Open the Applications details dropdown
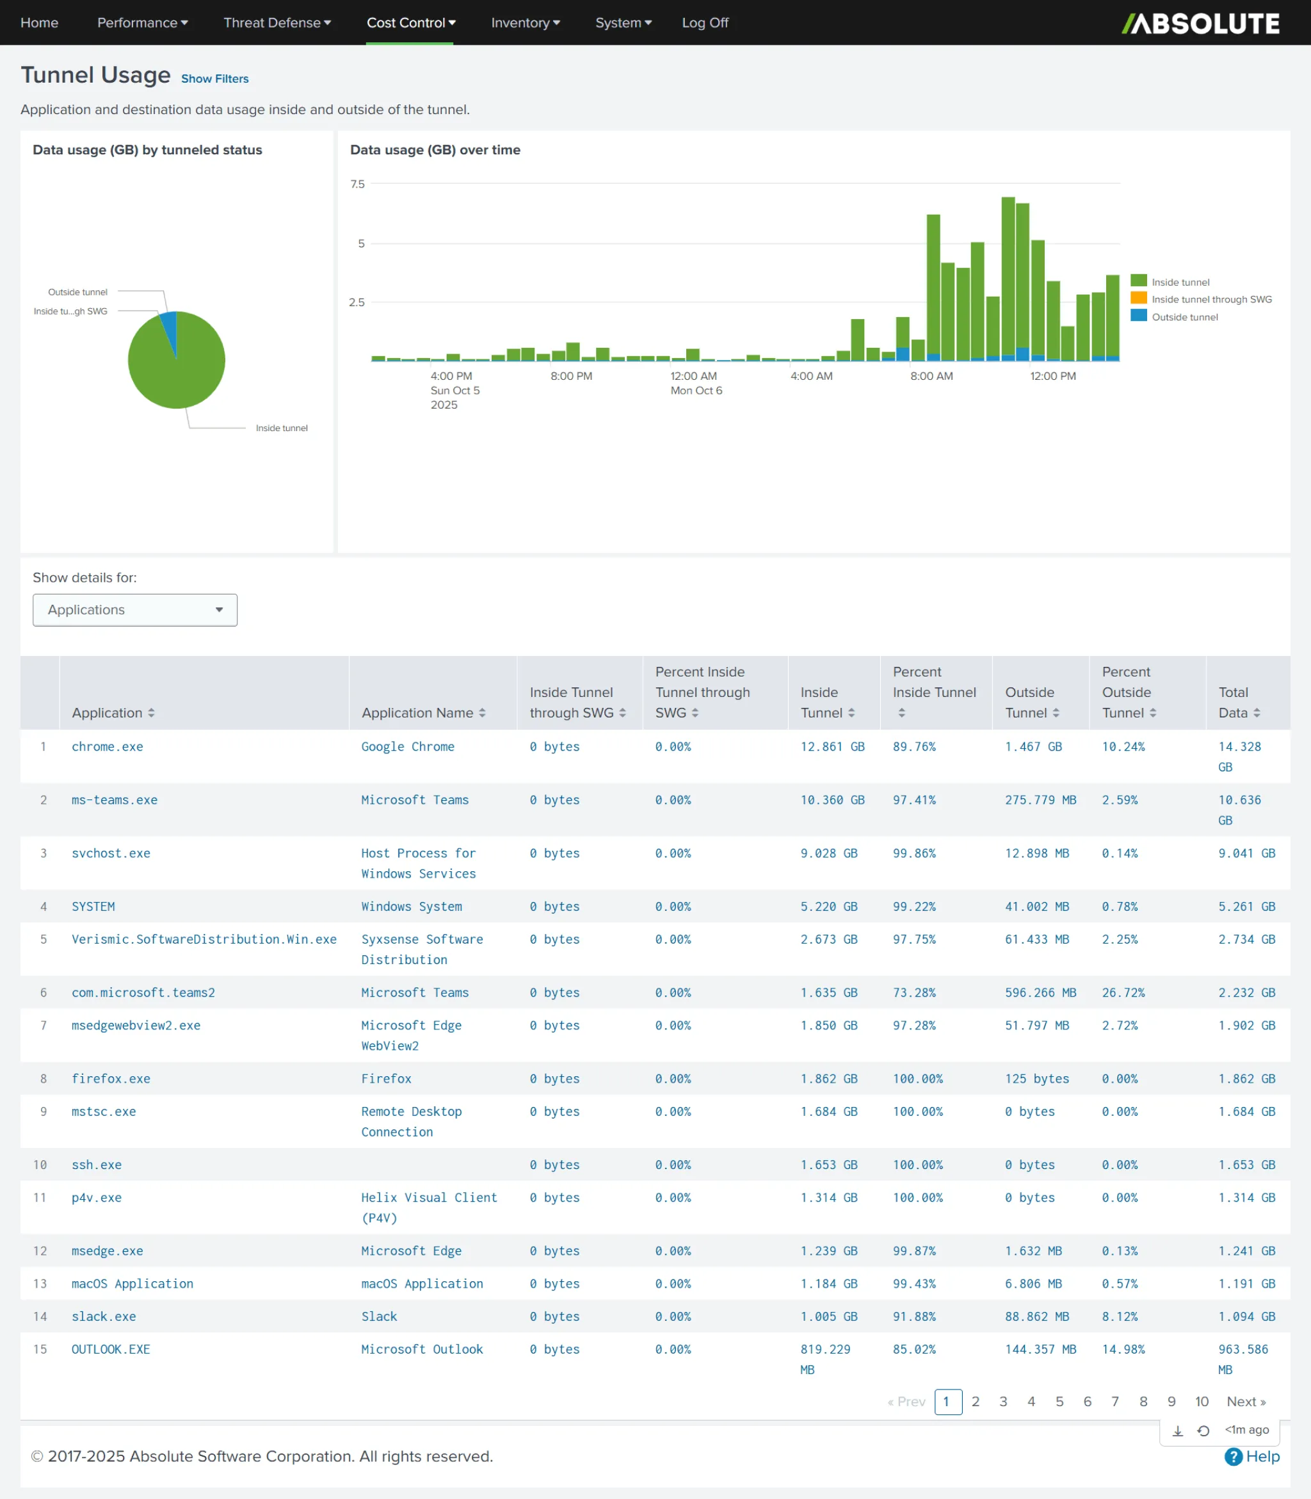The width and height of the screenshot is (1311, 1499). pos(134,610)
